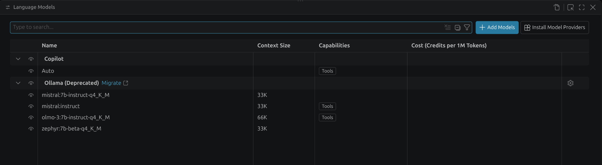The image size is (602, 165).
Task: Select the Auto model row name
Action: (x=48, y=71)
